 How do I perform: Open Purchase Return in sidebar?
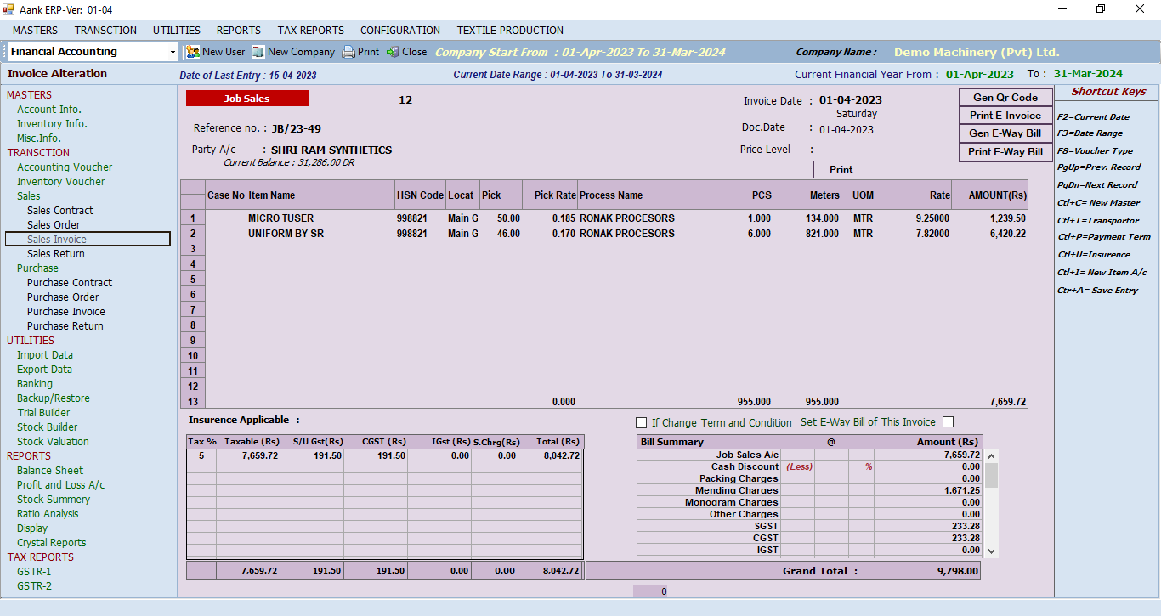(65, 326)
